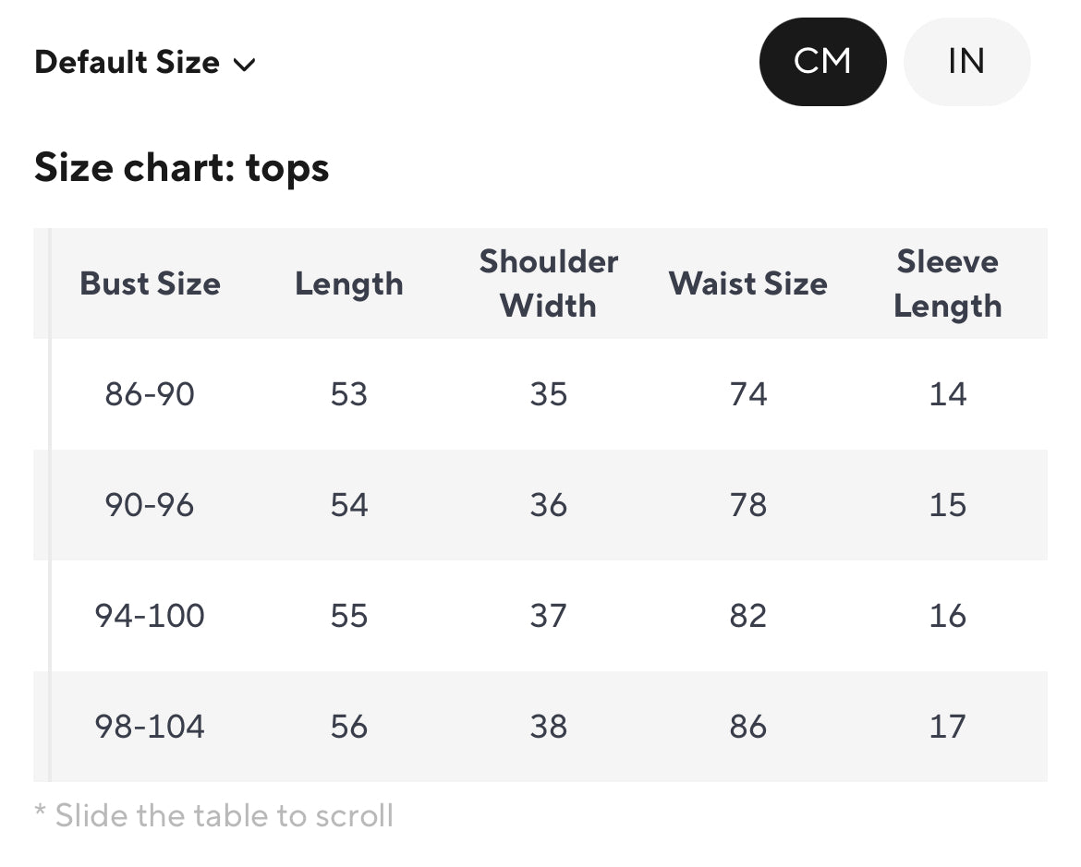Click the shoulder width value 38

tap(548, 727)
